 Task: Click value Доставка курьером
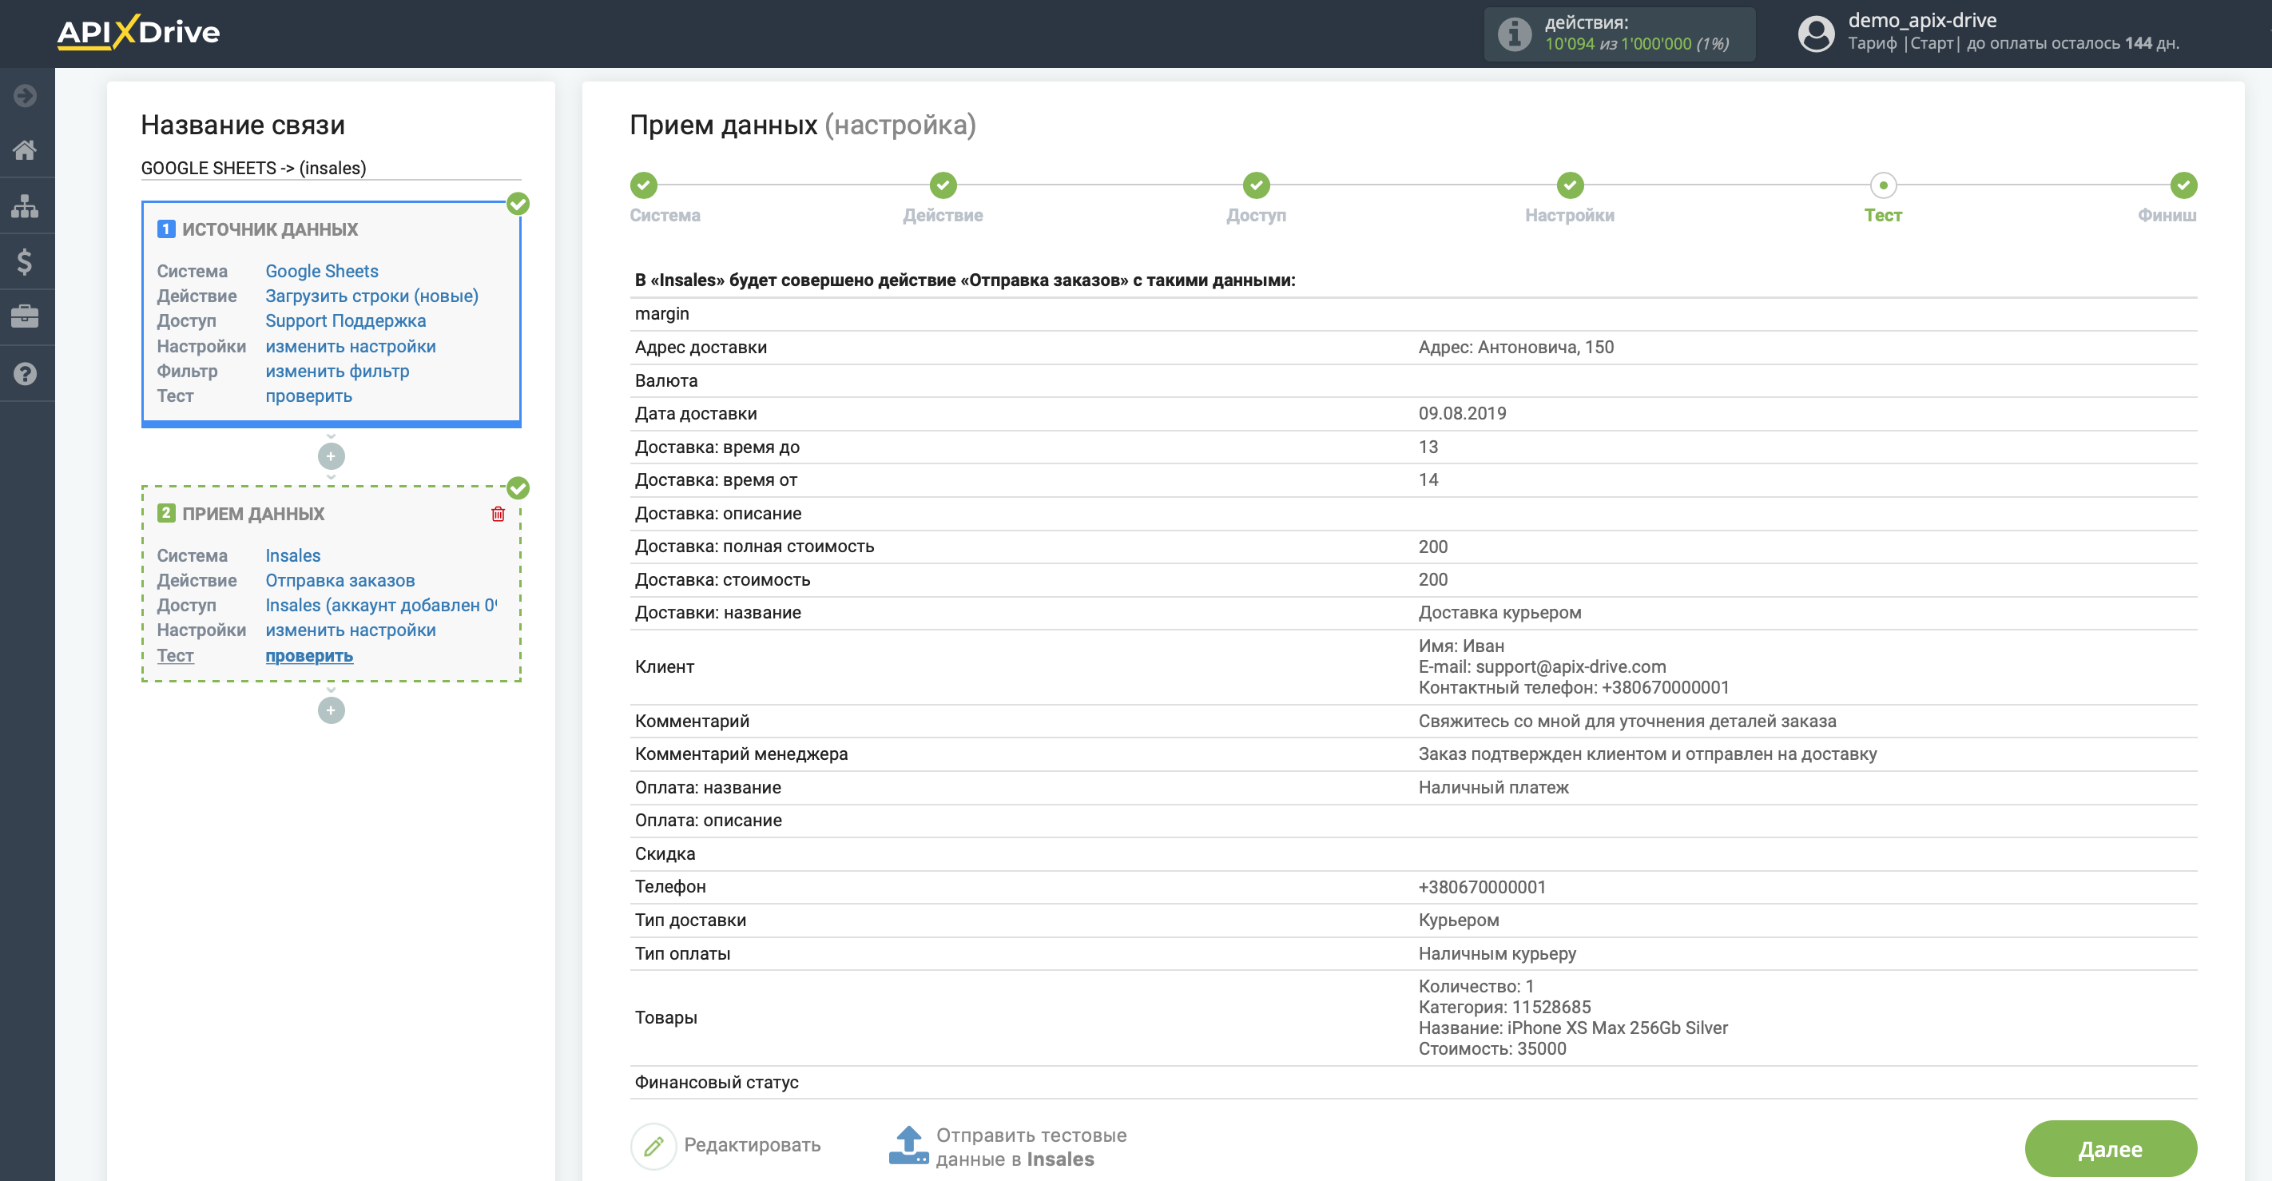tap(1499, 613)
